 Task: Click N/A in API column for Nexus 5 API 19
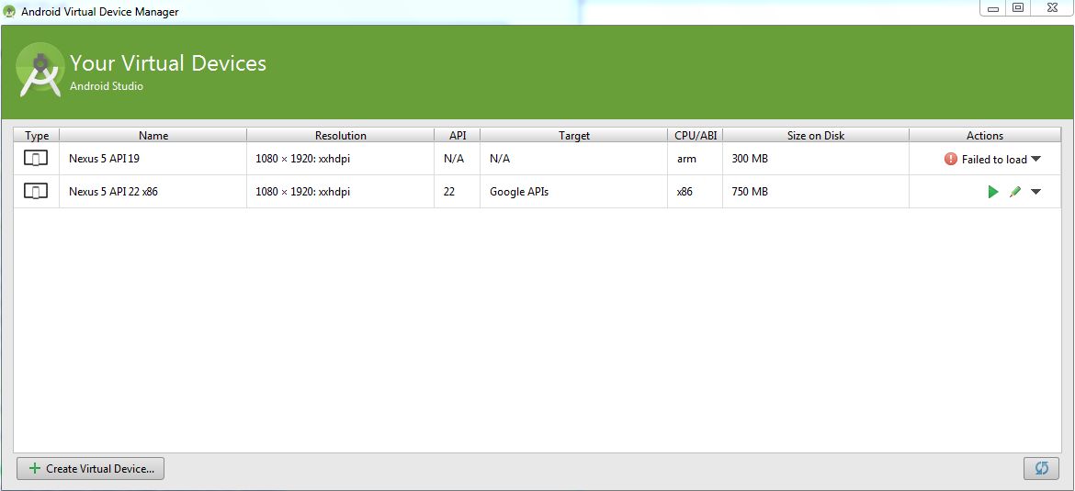pos(454,159)
